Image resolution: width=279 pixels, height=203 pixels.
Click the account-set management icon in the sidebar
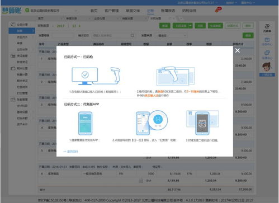click(13, 100)
